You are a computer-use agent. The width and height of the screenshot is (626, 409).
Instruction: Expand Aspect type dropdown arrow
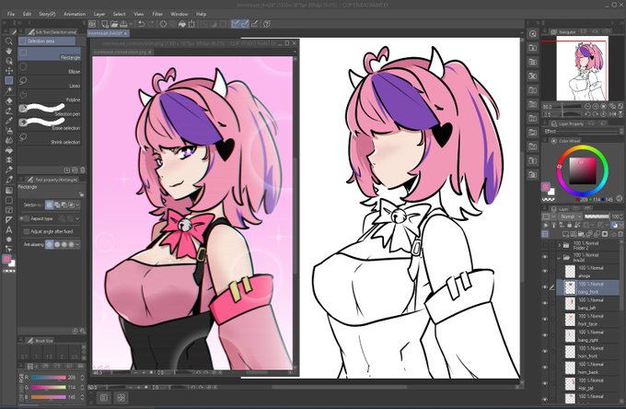pos(77,219)
